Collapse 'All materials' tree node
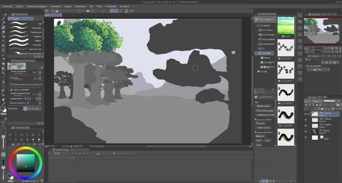The height and width of the screenshot is (183, 342). [x=256, y=25]
